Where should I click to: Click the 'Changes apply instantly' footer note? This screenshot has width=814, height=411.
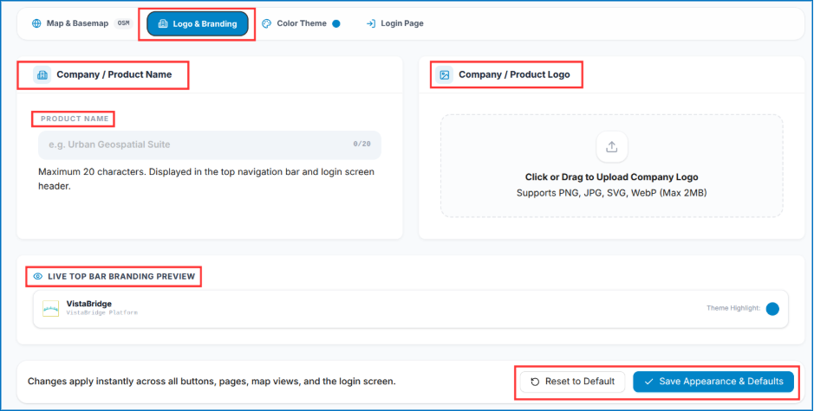click(x=212, y=382)
